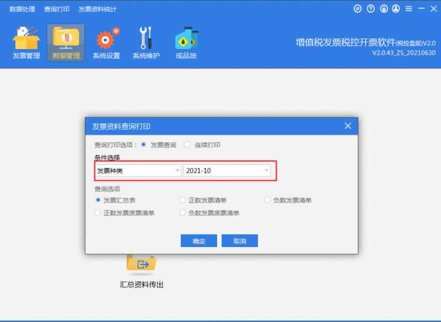The width and height of the screenshot is (441, 322).
Task: Click the 取消 button
Action: tap(239, 241)
